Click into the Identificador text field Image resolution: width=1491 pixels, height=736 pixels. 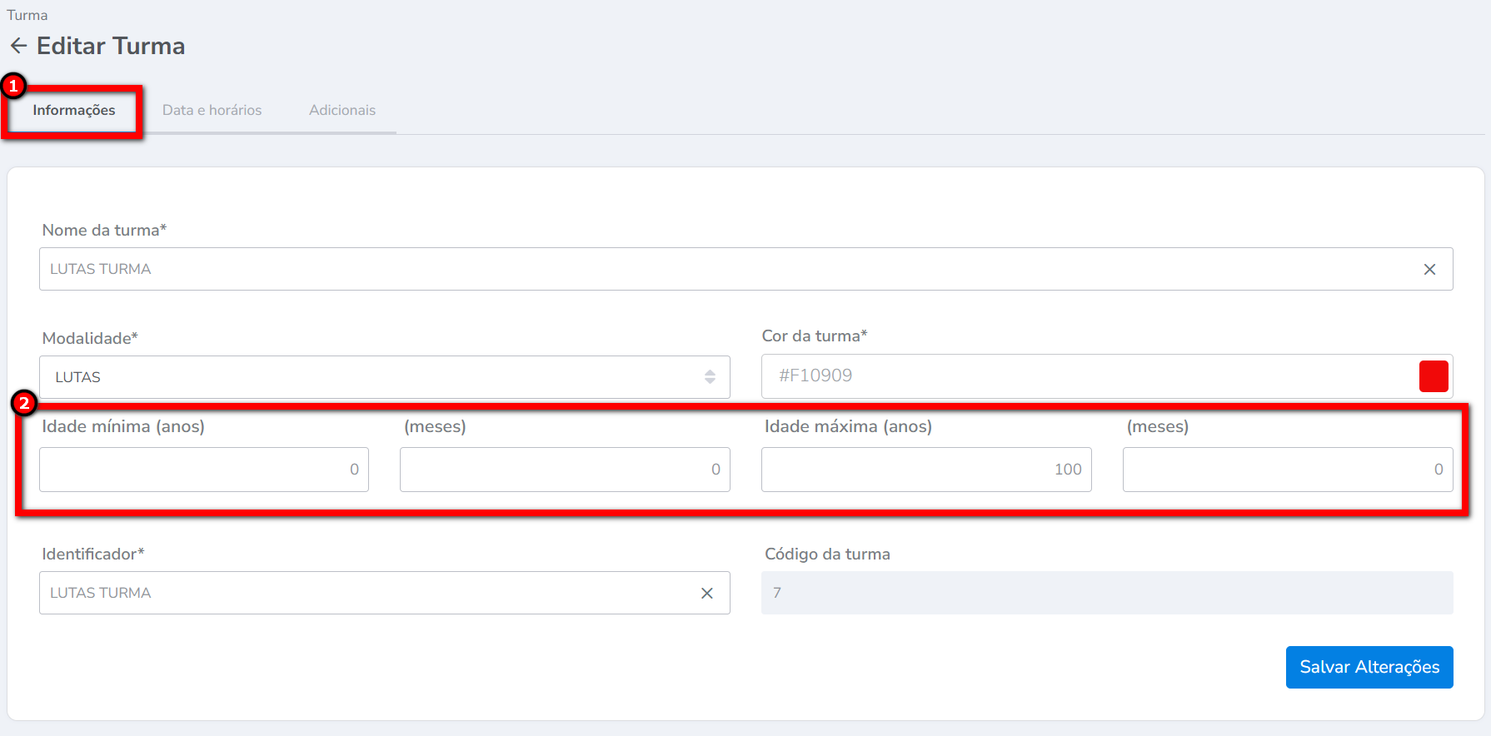click(367, 594)
